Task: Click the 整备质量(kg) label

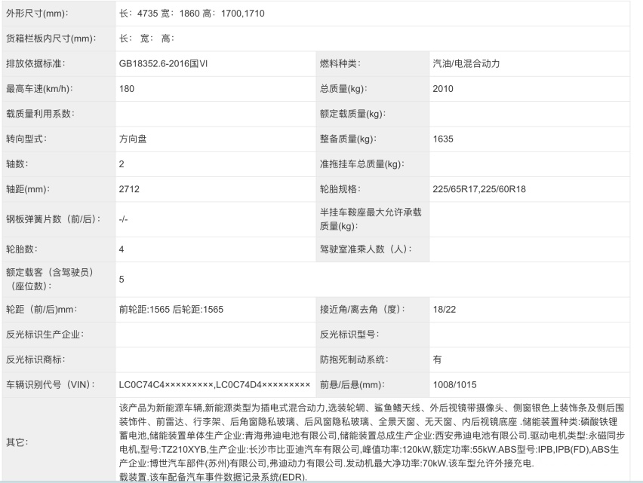Action: [x=348, y=139]
